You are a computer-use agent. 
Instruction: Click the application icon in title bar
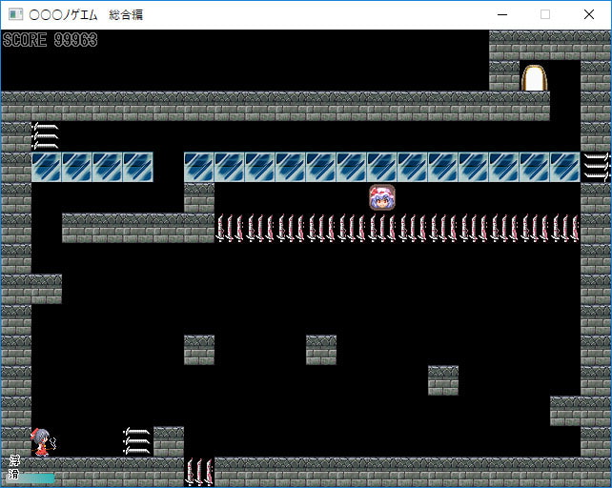pos(16,14)
